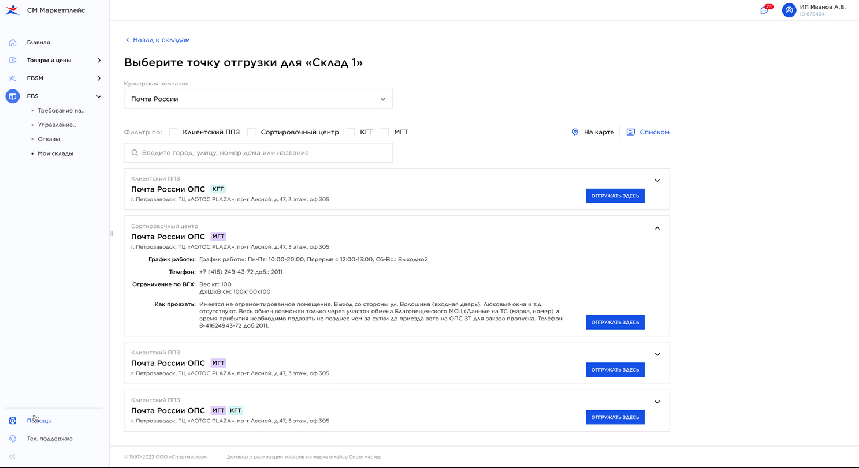Open Отказы submenu item

[x=49, y=139]
